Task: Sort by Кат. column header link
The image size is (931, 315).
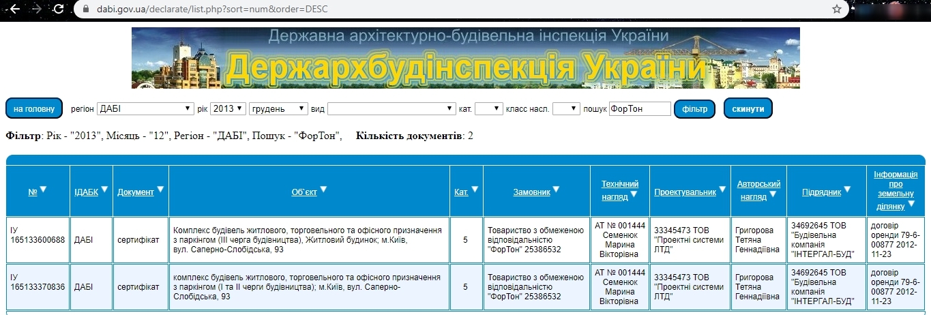Action: click(x=462, y=192)
